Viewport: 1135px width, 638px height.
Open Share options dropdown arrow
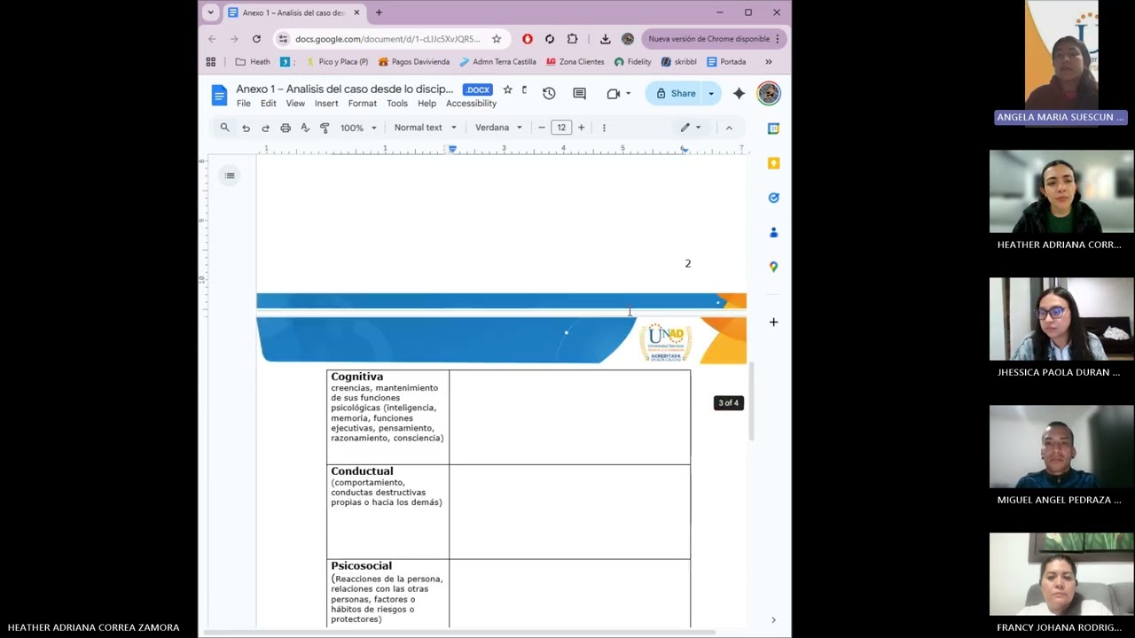[x=710, y=93]
